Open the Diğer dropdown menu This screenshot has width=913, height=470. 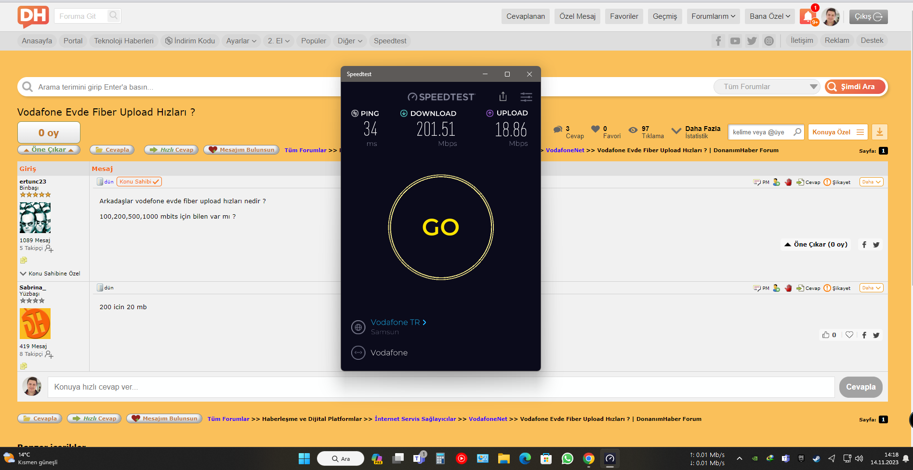[x=350, y=41]
